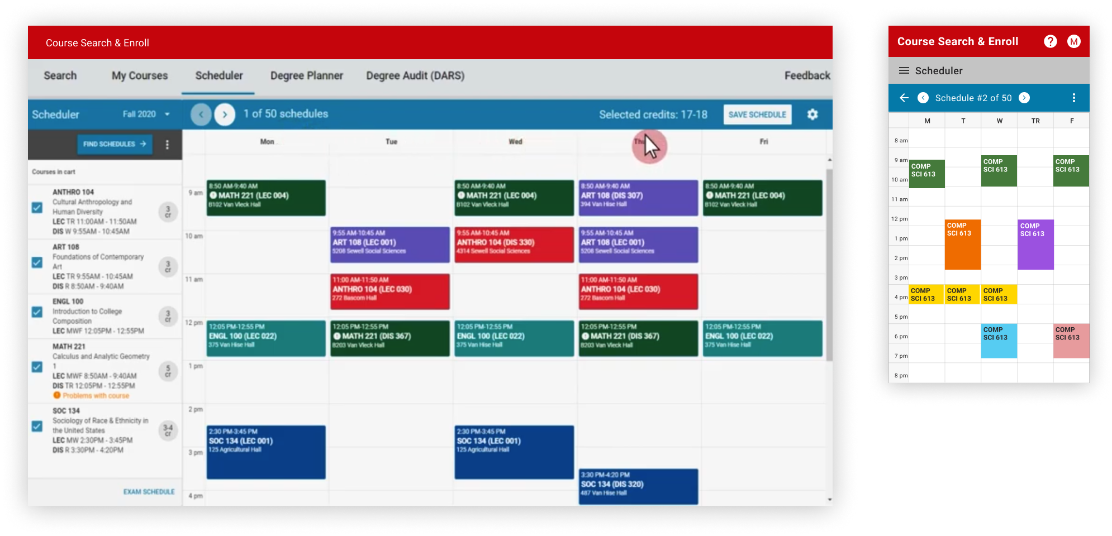The image size is (1112, 536).
Task: Go to previous mobile schedule chevron
Action: pyautogui.click(x=923, y=98)
